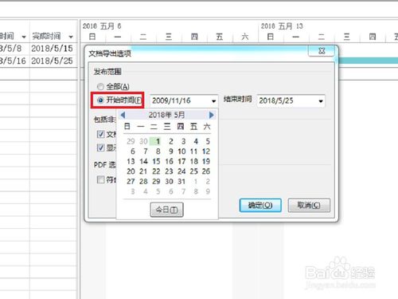Go to previous month in calendar
The image size is (398, 299).
[x=123, y=115]
